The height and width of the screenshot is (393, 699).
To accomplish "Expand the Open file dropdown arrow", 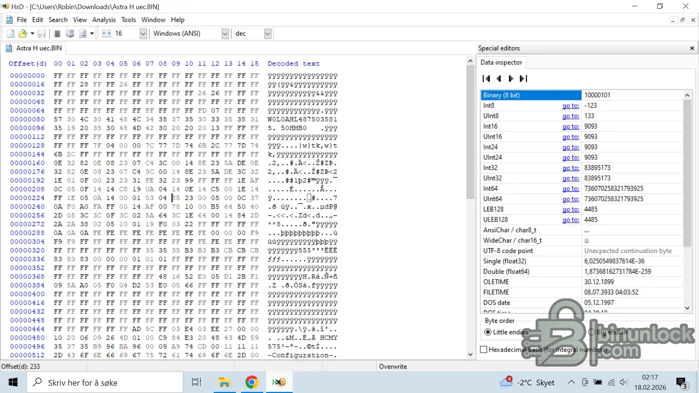I will click(32, 33).
